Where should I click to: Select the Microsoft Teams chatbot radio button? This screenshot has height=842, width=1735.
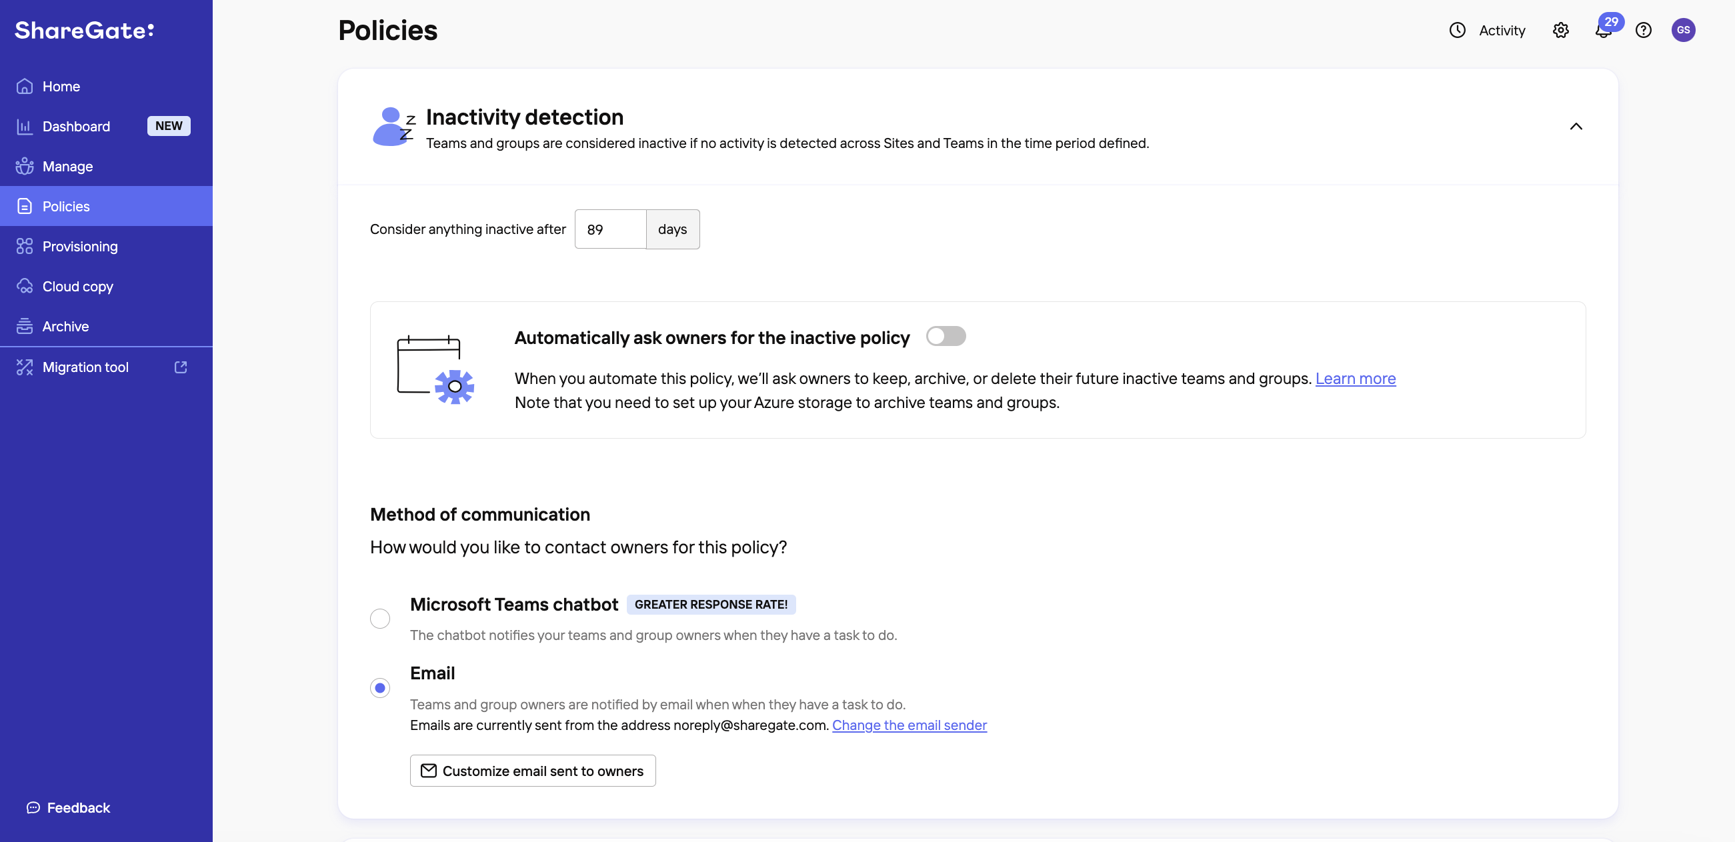point(381,619)
